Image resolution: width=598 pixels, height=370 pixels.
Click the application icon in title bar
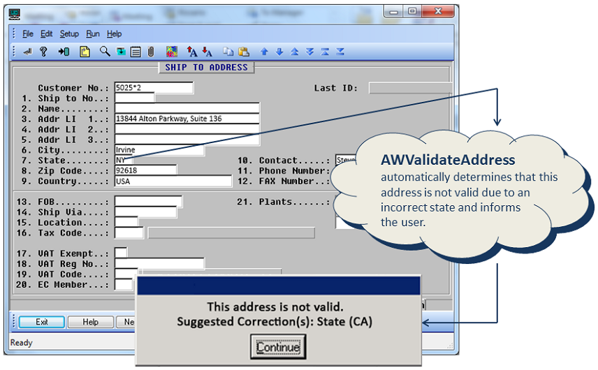(15, 15)
